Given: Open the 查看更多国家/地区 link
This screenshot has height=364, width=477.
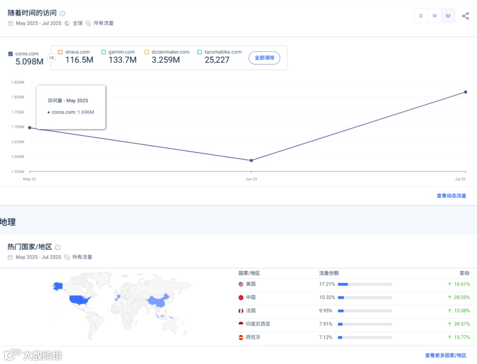Looking at the screenshot, I should (x=446, y=355).
